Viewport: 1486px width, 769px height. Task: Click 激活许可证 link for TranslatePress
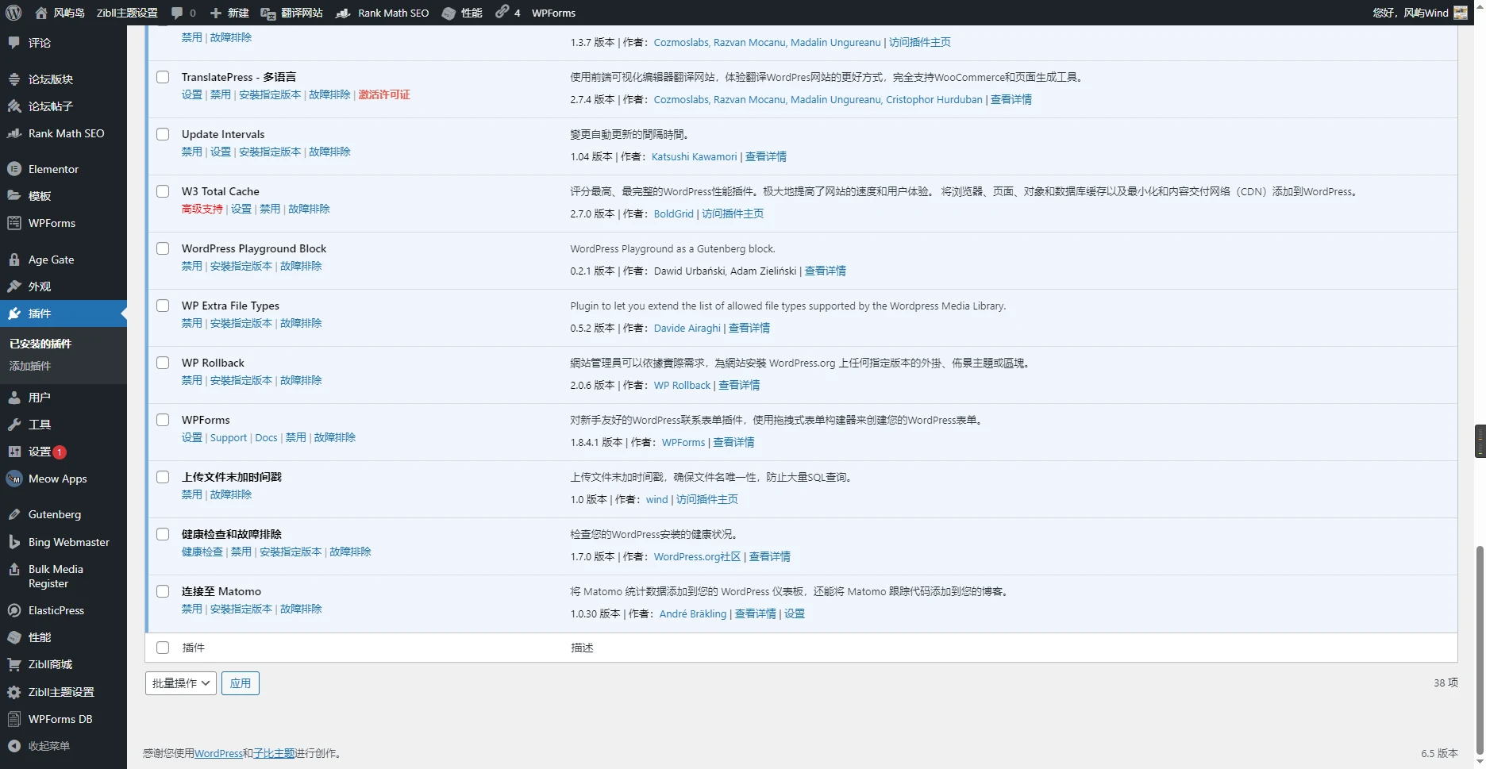click(384, 94)
